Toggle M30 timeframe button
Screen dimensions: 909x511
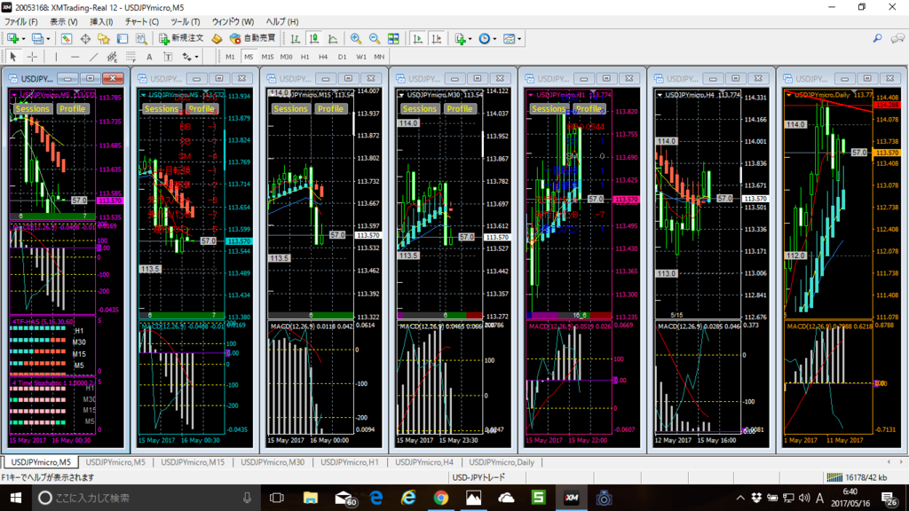point(287,57)
